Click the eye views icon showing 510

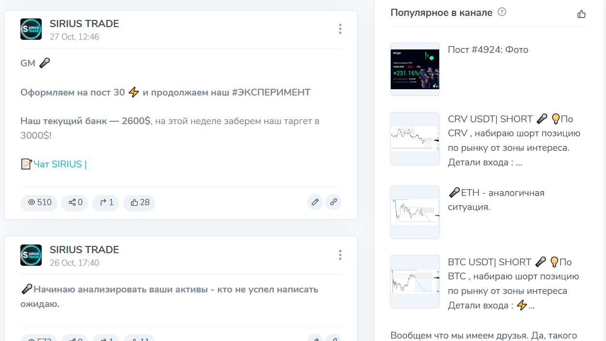point(38,203)
